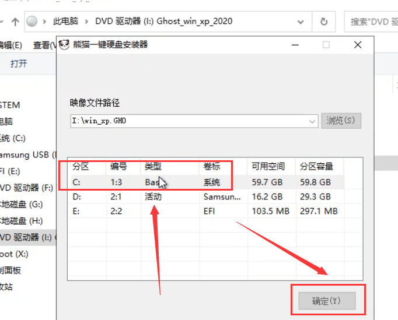Open the 编辑(E) menu in Explorer
398x320 pixels.
11,45
